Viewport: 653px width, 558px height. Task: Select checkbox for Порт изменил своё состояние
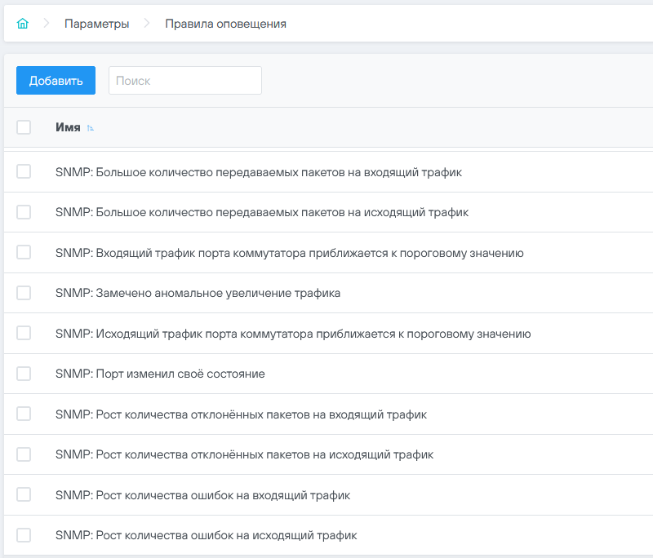(24, 374)
